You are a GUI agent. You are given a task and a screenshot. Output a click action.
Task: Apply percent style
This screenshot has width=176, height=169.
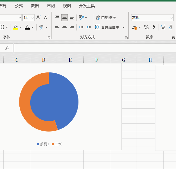146,27
